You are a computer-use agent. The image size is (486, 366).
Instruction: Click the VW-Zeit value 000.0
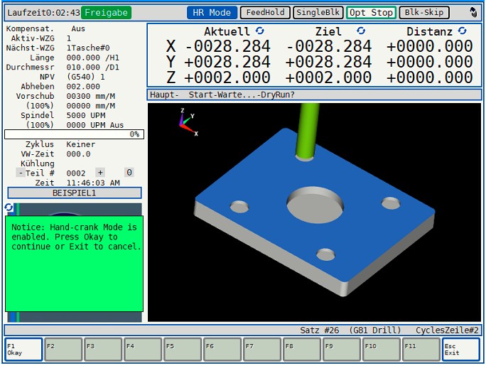point(78,154)
